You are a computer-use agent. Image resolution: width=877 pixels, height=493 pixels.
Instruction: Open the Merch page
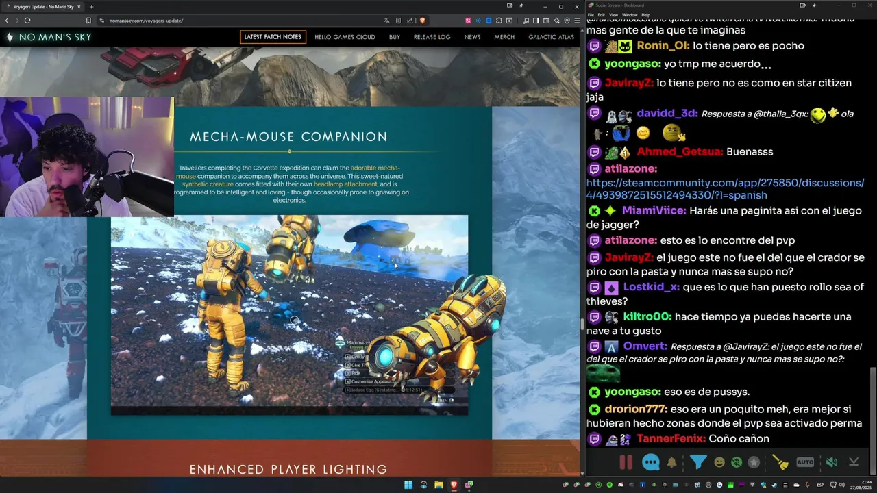504,37
